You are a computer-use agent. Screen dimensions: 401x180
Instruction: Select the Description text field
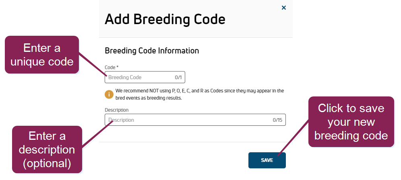click(x=195, y=120)
